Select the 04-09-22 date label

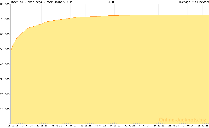(115, 126)
